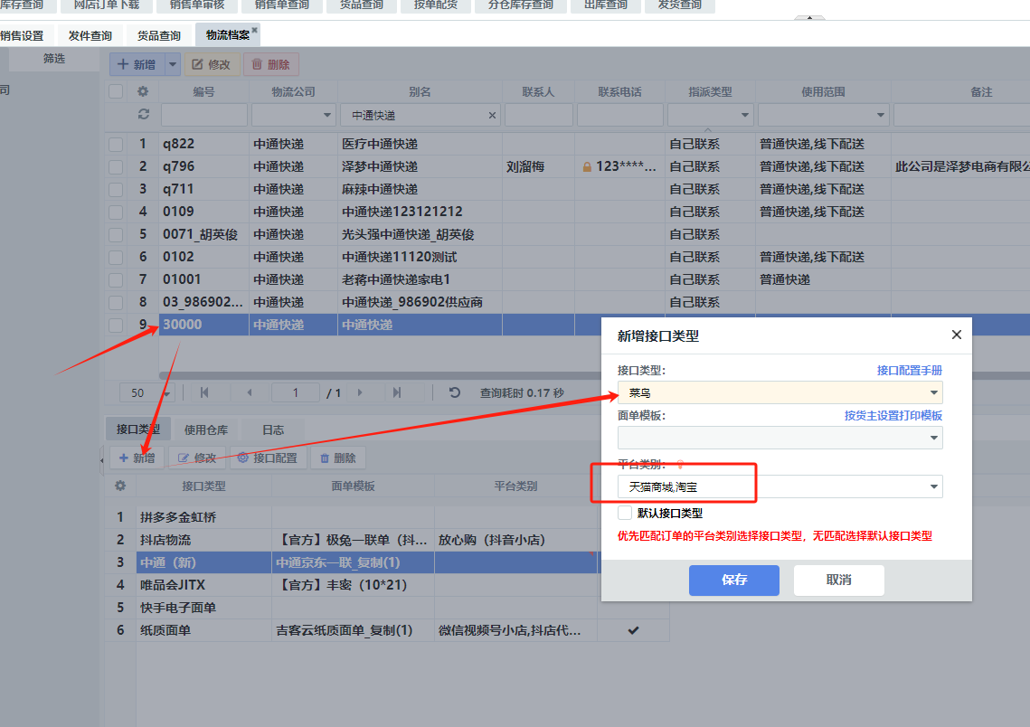Click the page number input field
Screen dimensions: 1030x727
pos(294,392)
